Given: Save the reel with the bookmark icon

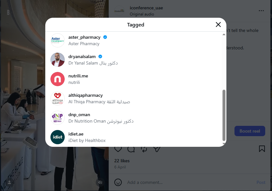Looking at the screenshot, I should click(x=262, y=148).
